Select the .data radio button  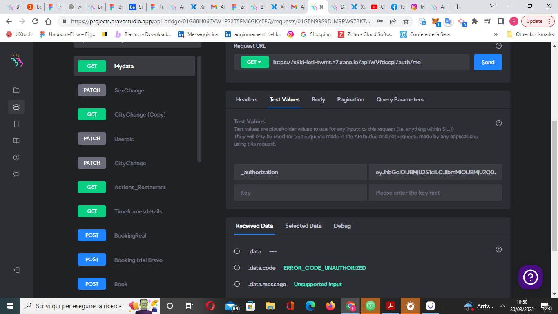pyautogui.click(x=237, y=251)
